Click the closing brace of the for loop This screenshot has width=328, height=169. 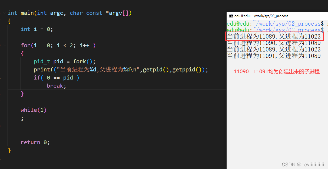click(22, 94)
